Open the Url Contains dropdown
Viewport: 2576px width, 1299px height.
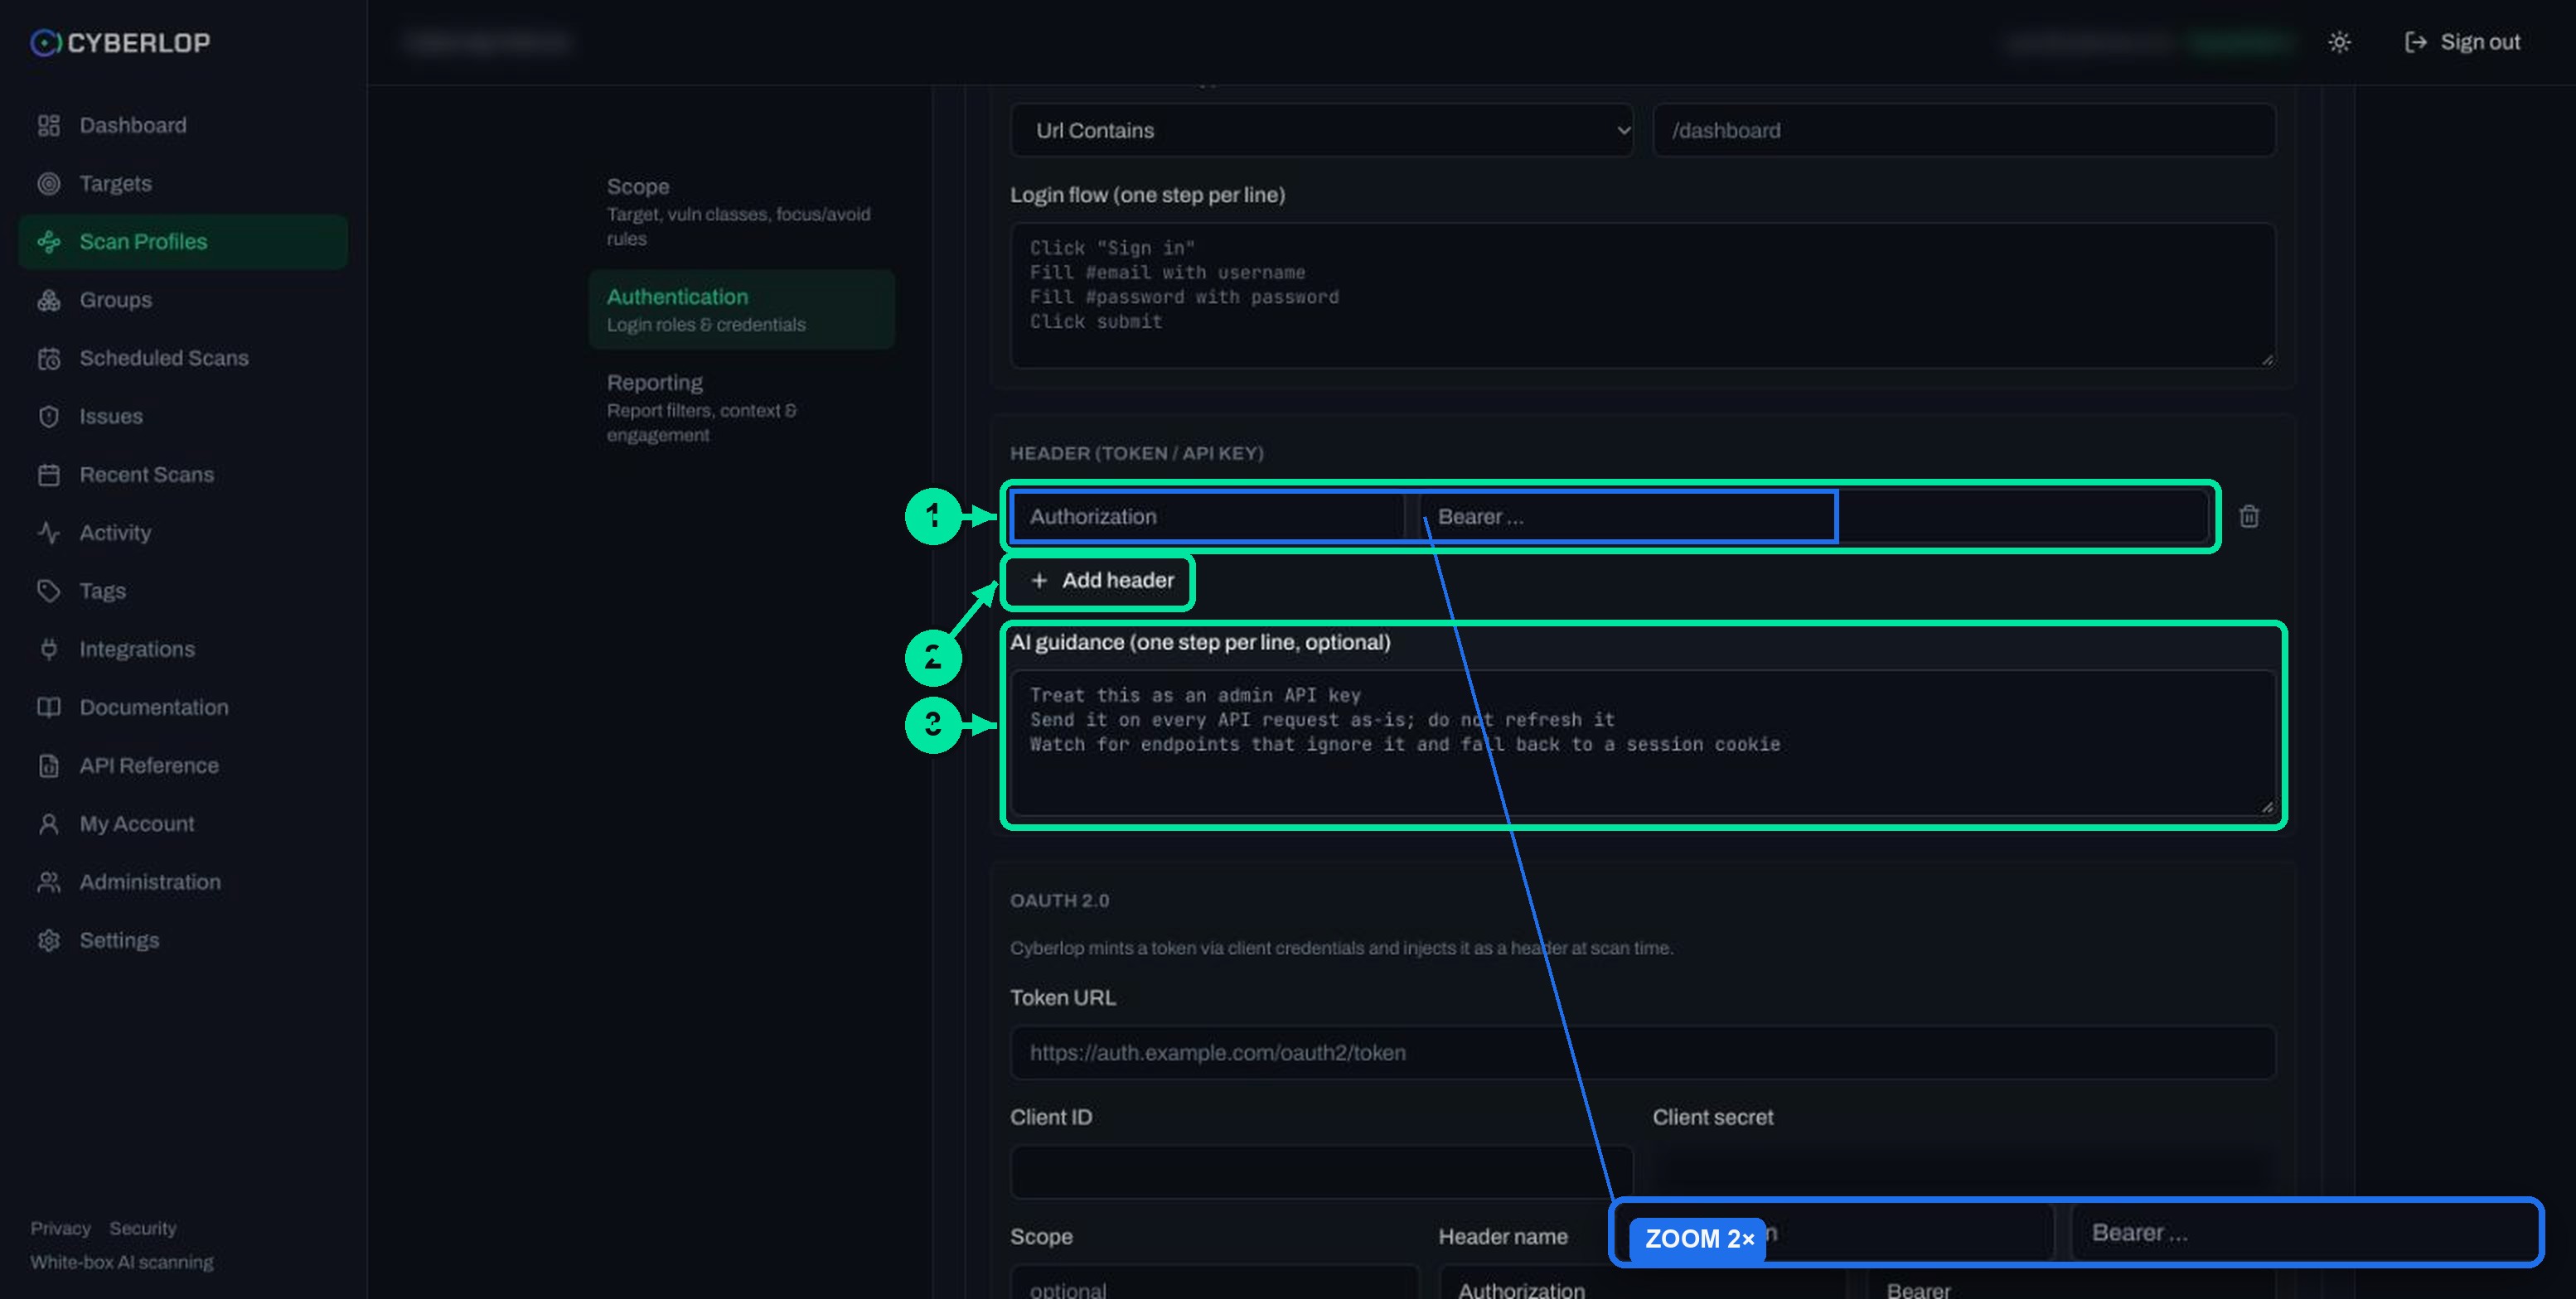[1321, 130]
